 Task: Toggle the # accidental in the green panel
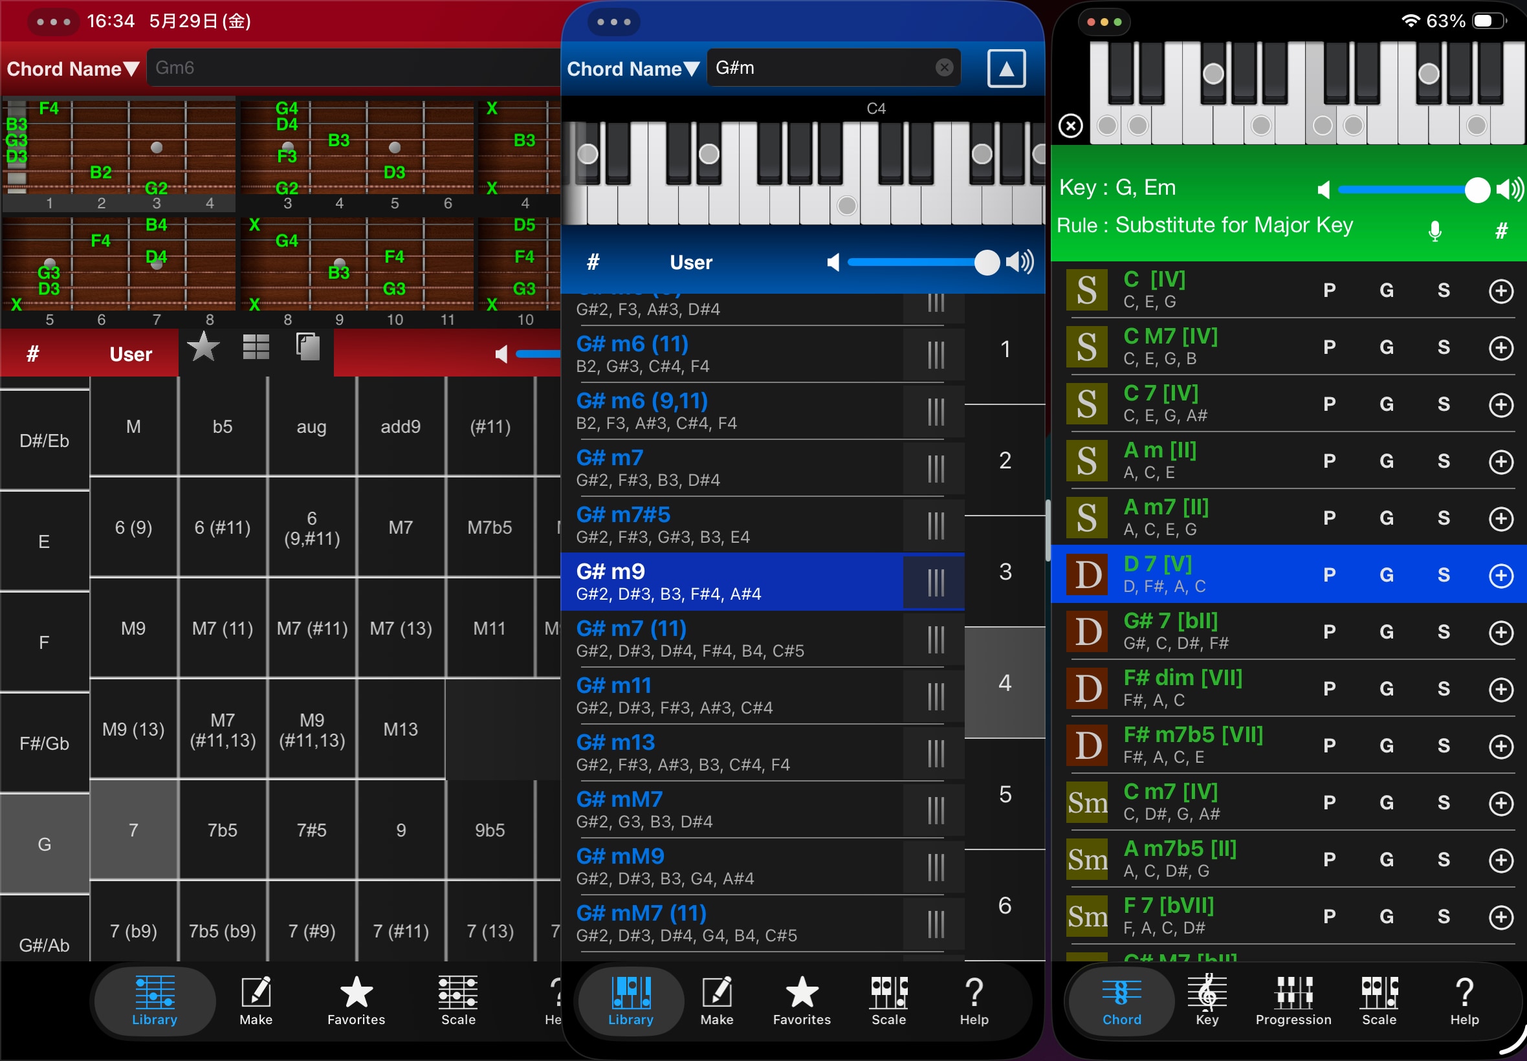click(x=1501, y=231)
